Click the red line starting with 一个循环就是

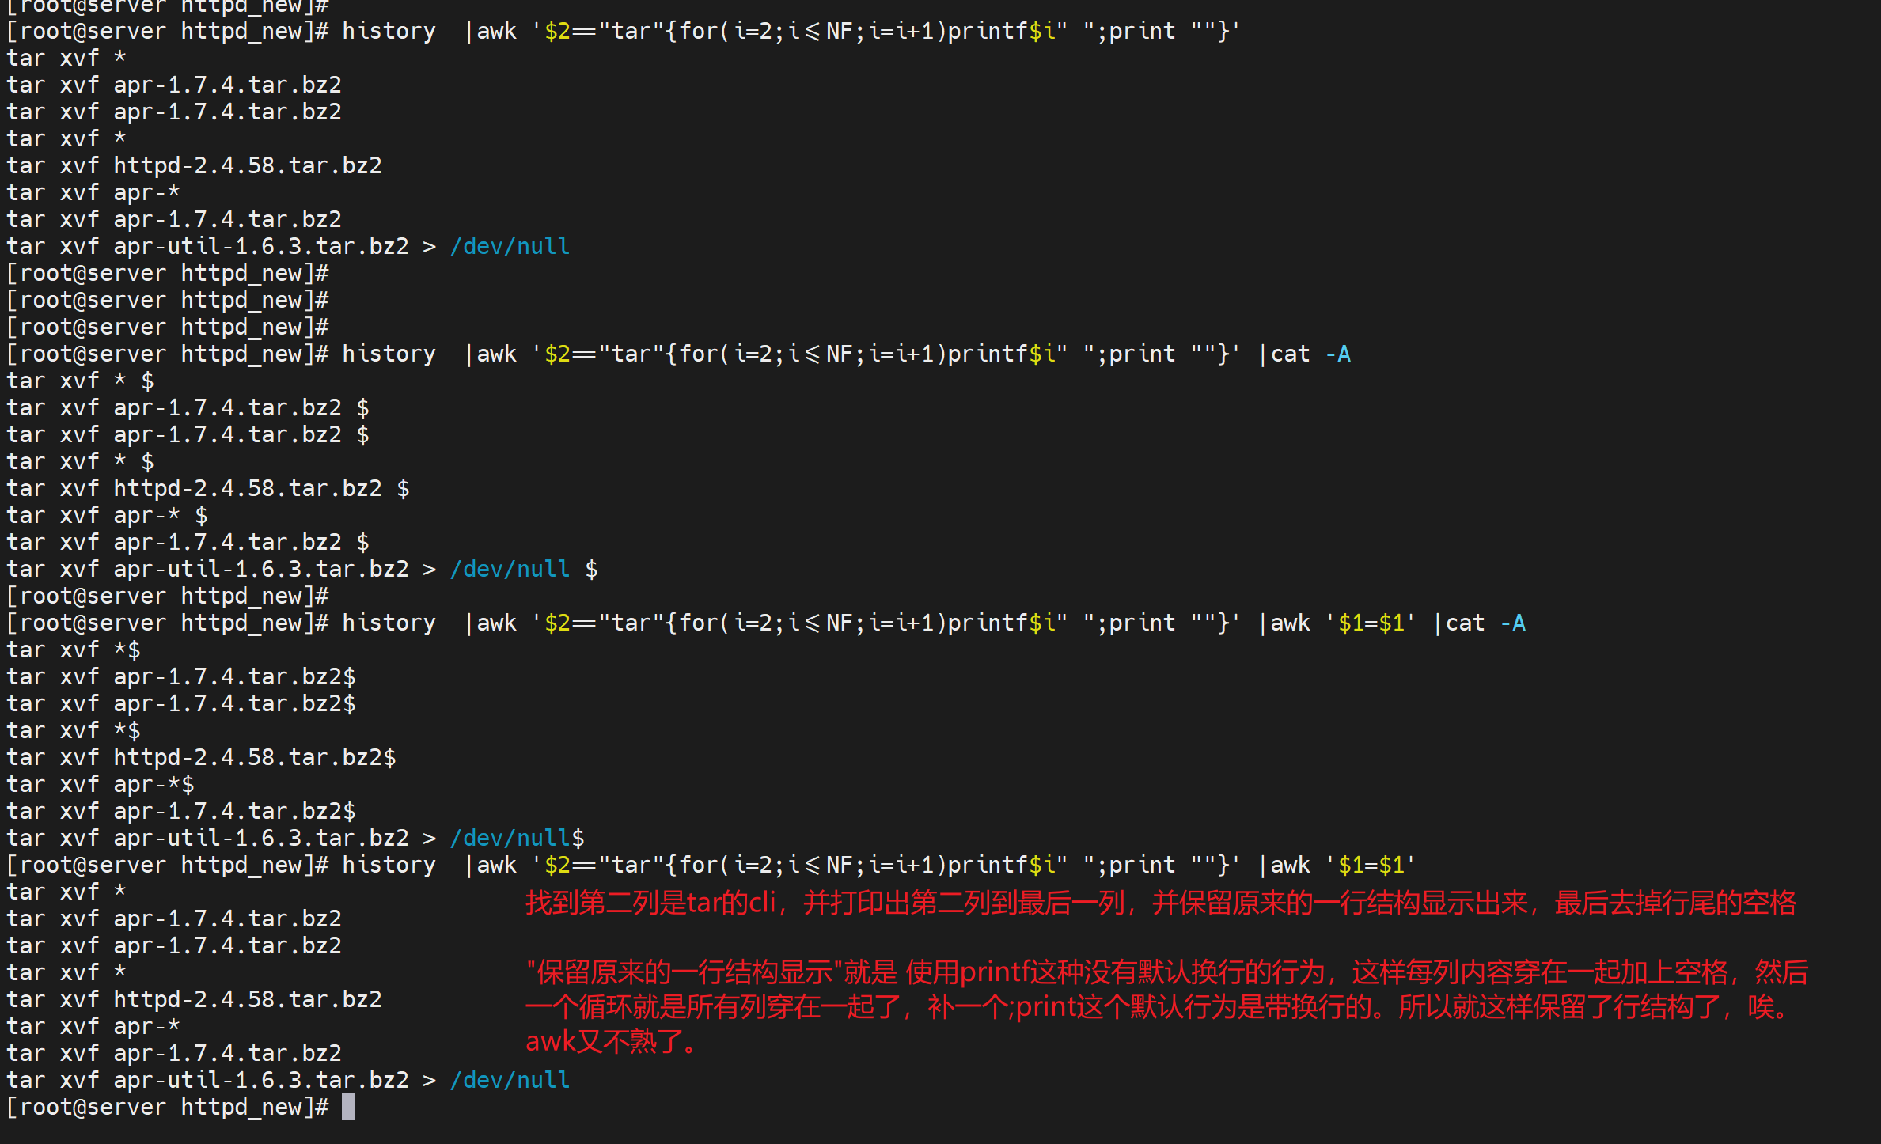coord(1159,1007)
